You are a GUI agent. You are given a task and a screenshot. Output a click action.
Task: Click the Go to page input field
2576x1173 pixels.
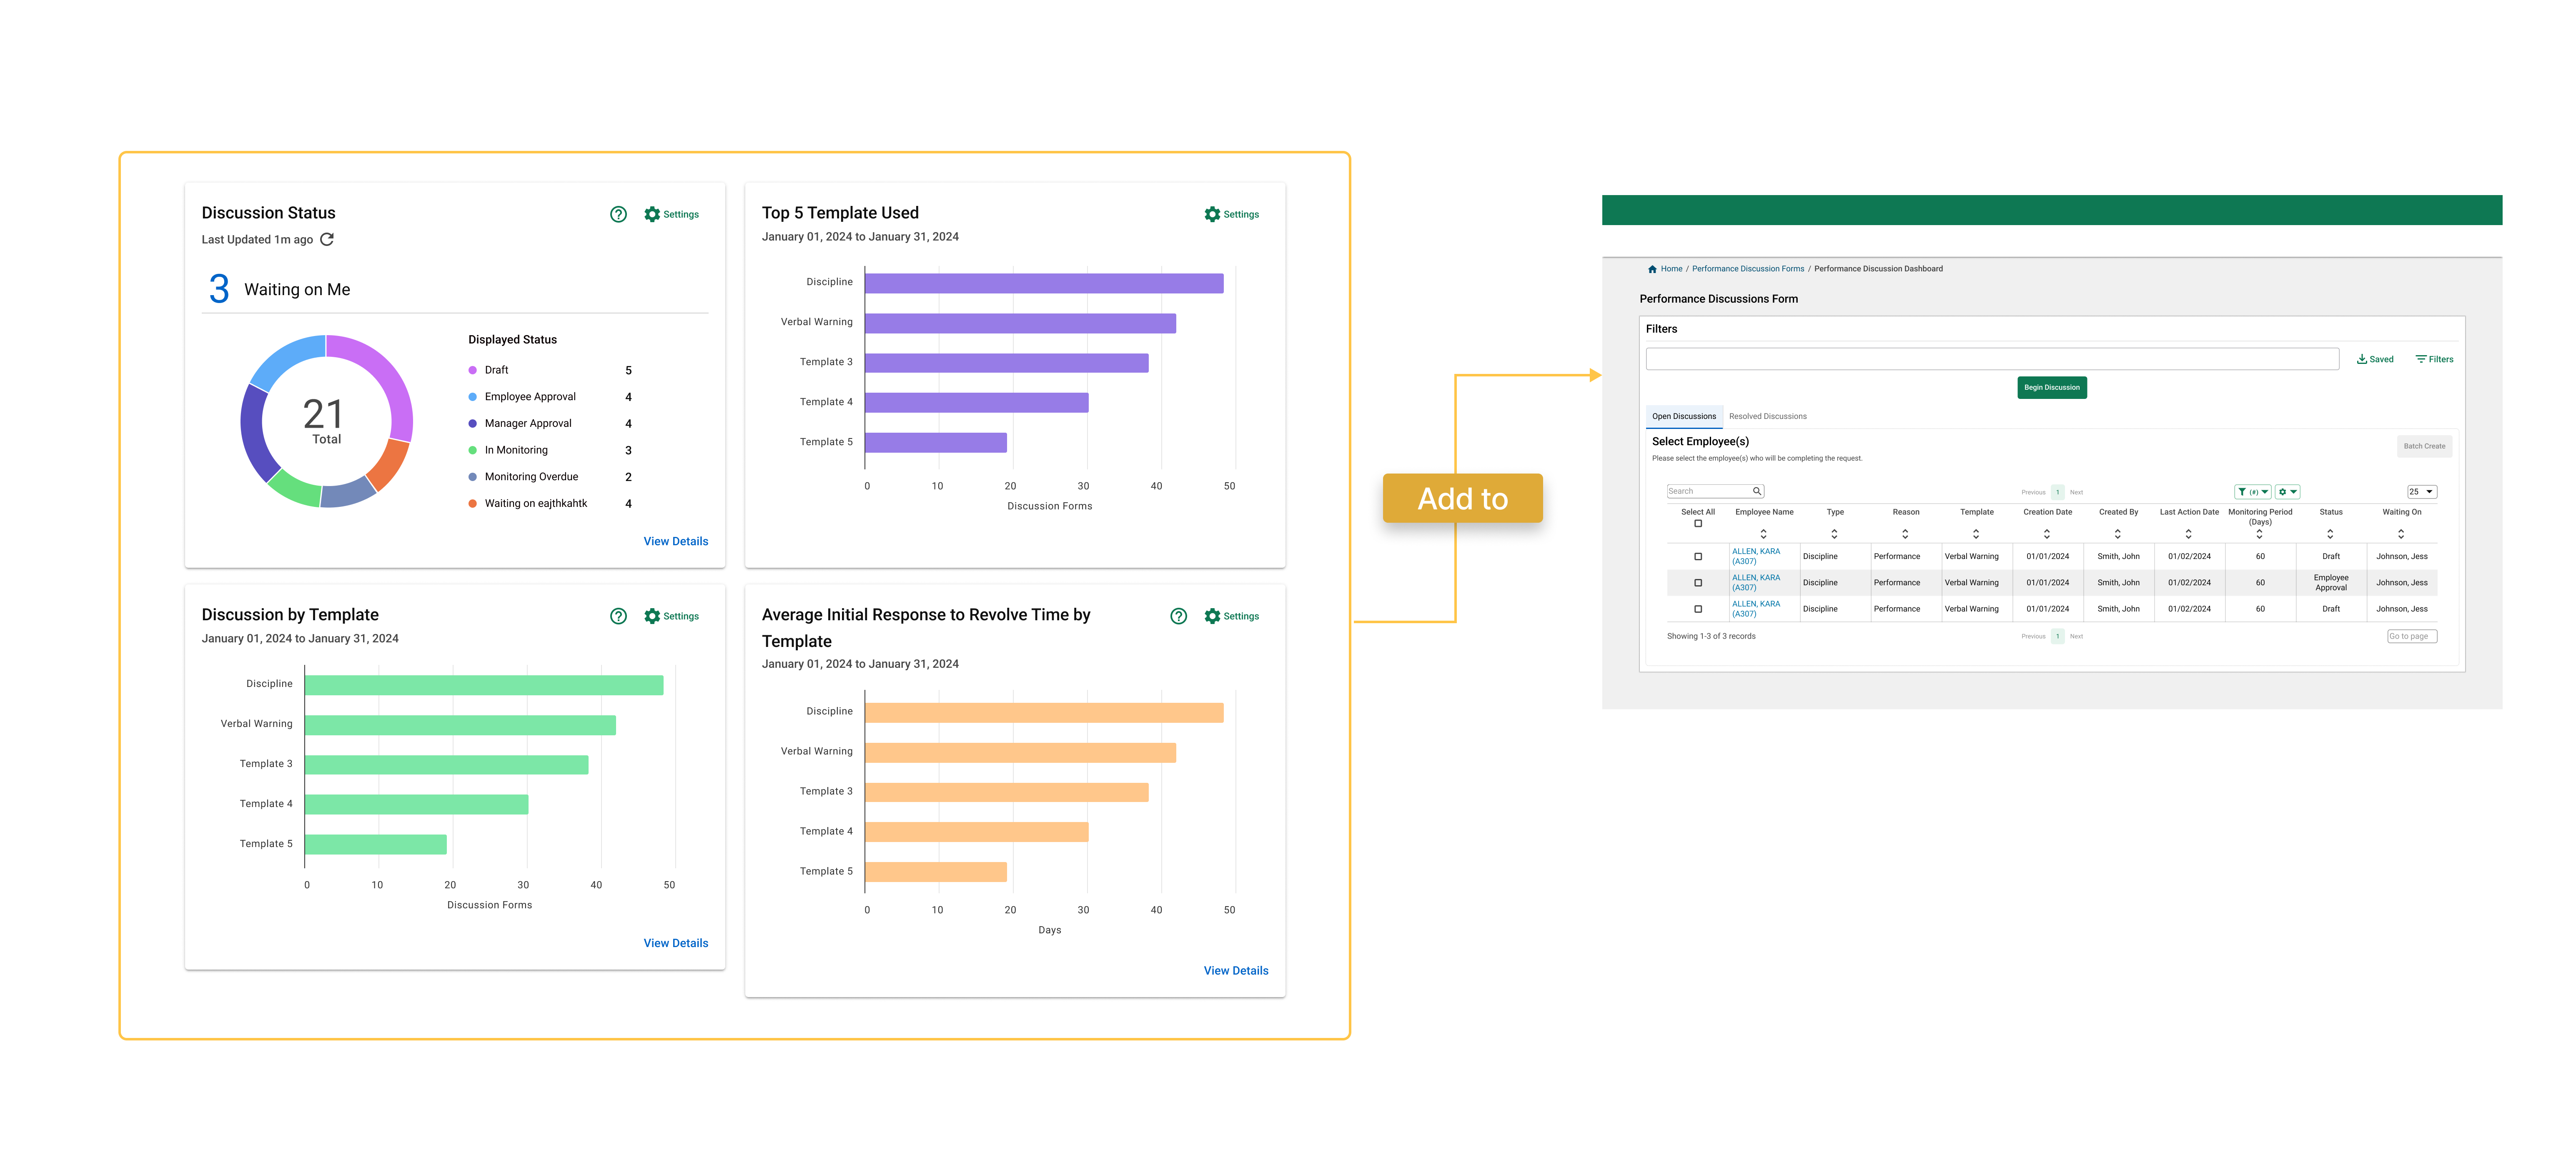(2412, 636)
